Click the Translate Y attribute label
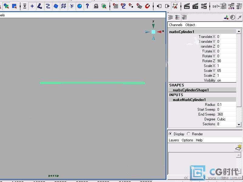 pos(207,42)
